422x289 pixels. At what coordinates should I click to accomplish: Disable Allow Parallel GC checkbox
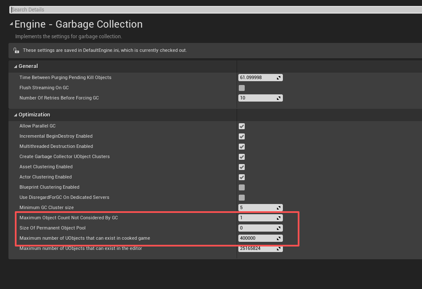click(242, 126)
